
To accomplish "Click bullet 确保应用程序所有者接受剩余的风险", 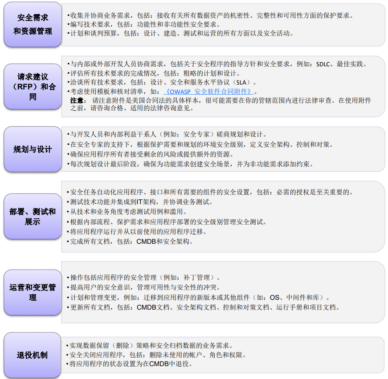I will (x=151, y=154).
